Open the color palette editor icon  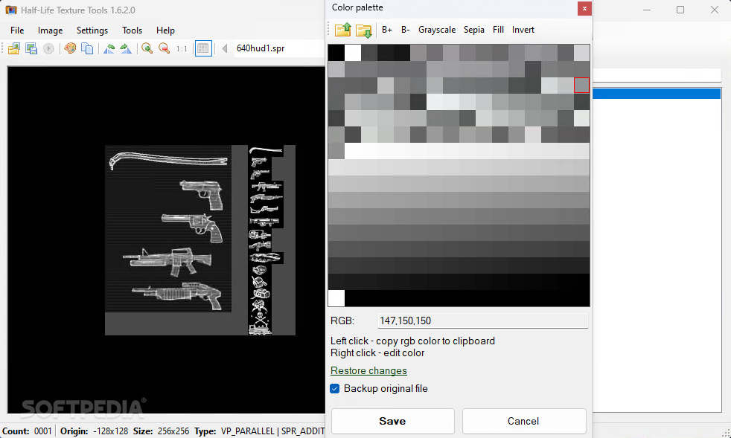click(x=71, y=48)
